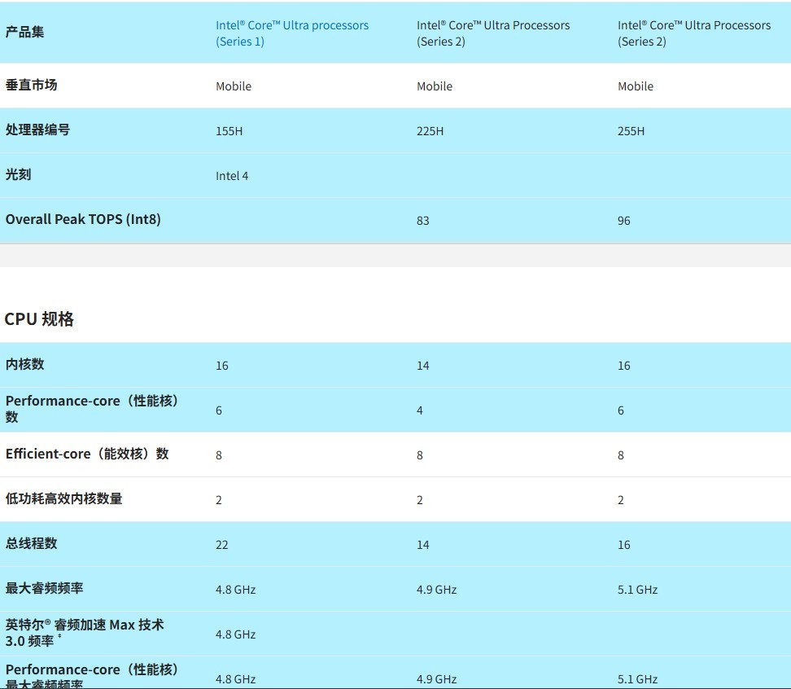
Task: Select 5.1 GHz in the 最大睿频频率 row
Action: point(637,590)
